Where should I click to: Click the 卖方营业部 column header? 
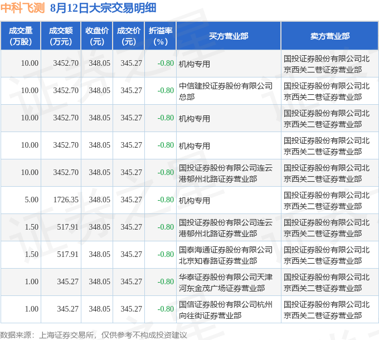tap(330, 36)
